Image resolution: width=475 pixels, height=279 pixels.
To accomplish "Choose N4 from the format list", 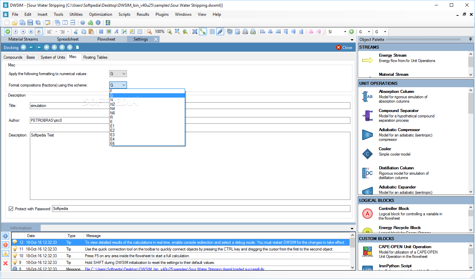I will coord(147,109).
